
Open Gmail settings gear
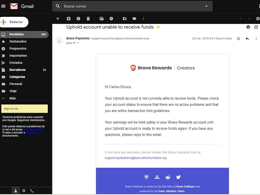(x=258, y=19)
